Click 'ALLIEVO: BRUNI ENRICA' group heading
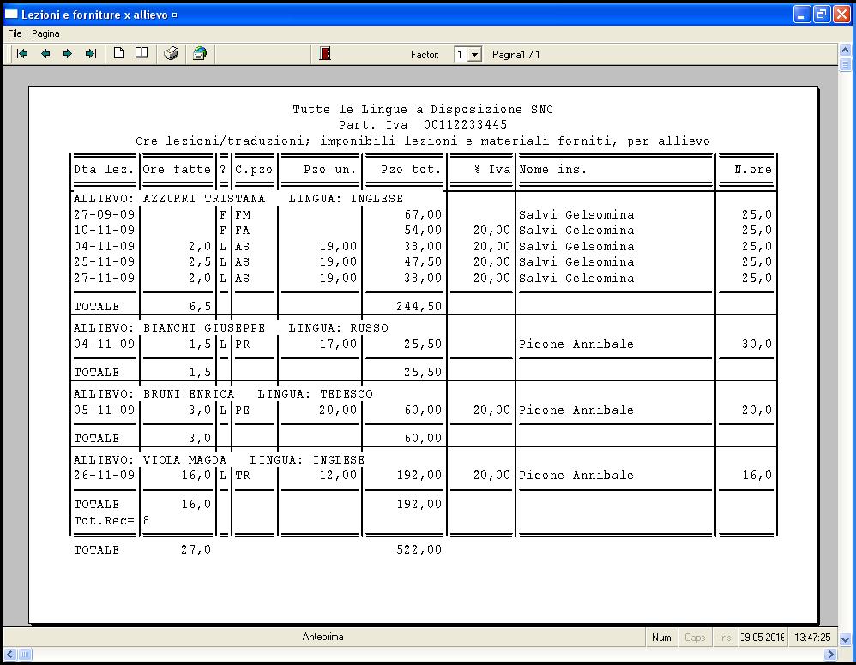 point(154,394)
